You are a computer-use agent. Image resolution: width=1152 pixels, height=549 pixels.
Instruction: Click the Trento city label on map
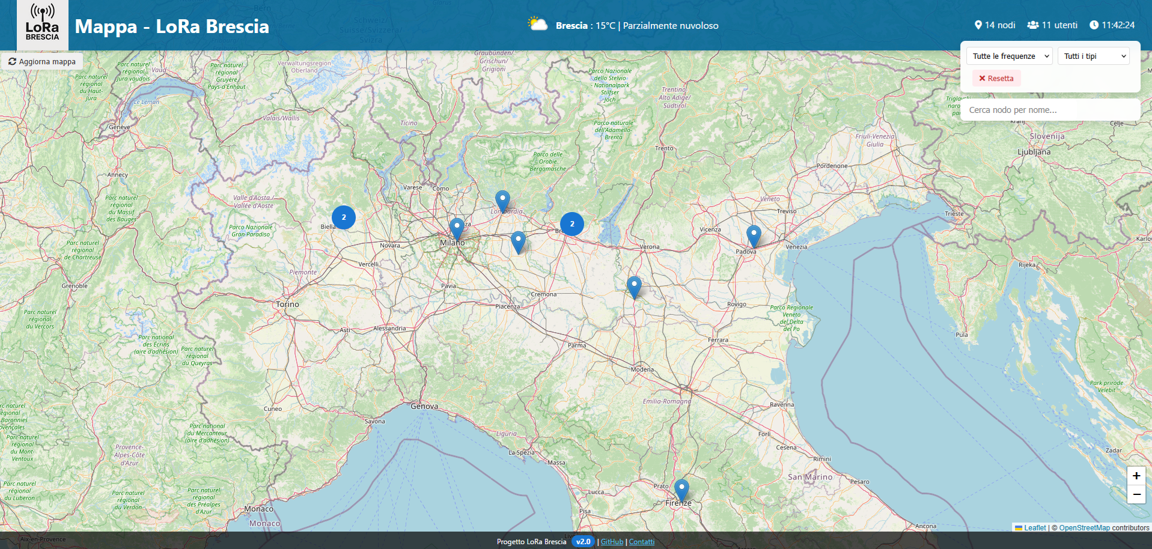pos(664,148)
